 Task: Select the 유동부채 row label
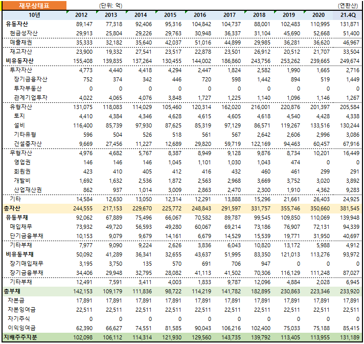(17, 218)
